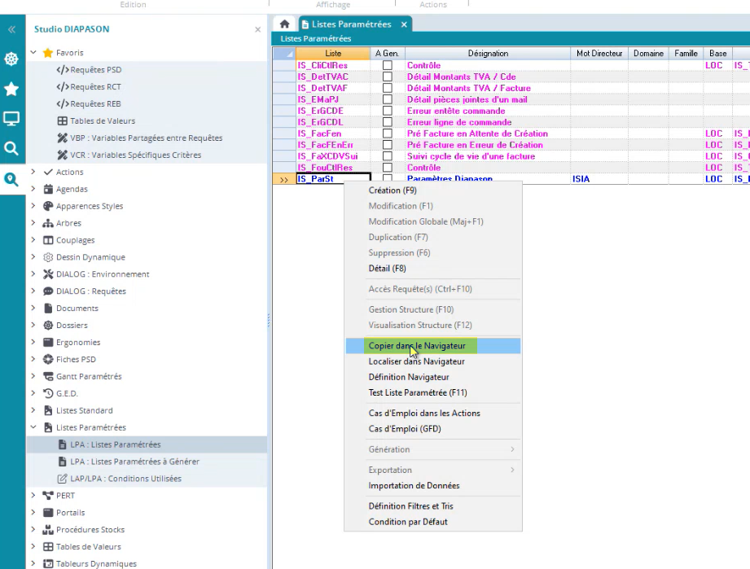The image size is (750, 569).
Task: Close the Listes Paramétrées tab
Action: pyautogui.click(x=403, y=24)
